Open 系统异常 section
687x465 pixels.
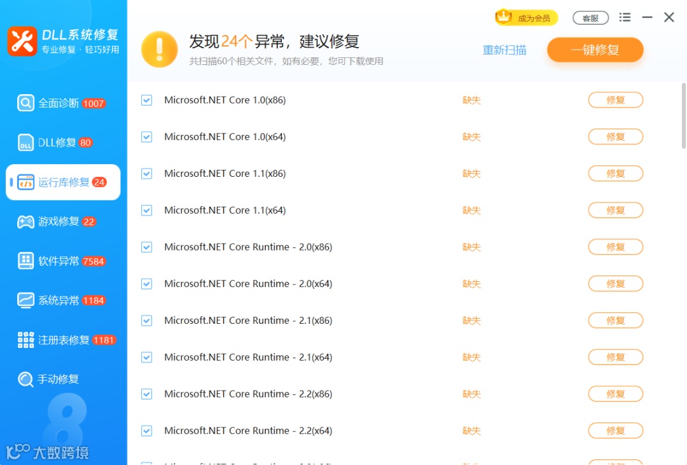[63, 300]
